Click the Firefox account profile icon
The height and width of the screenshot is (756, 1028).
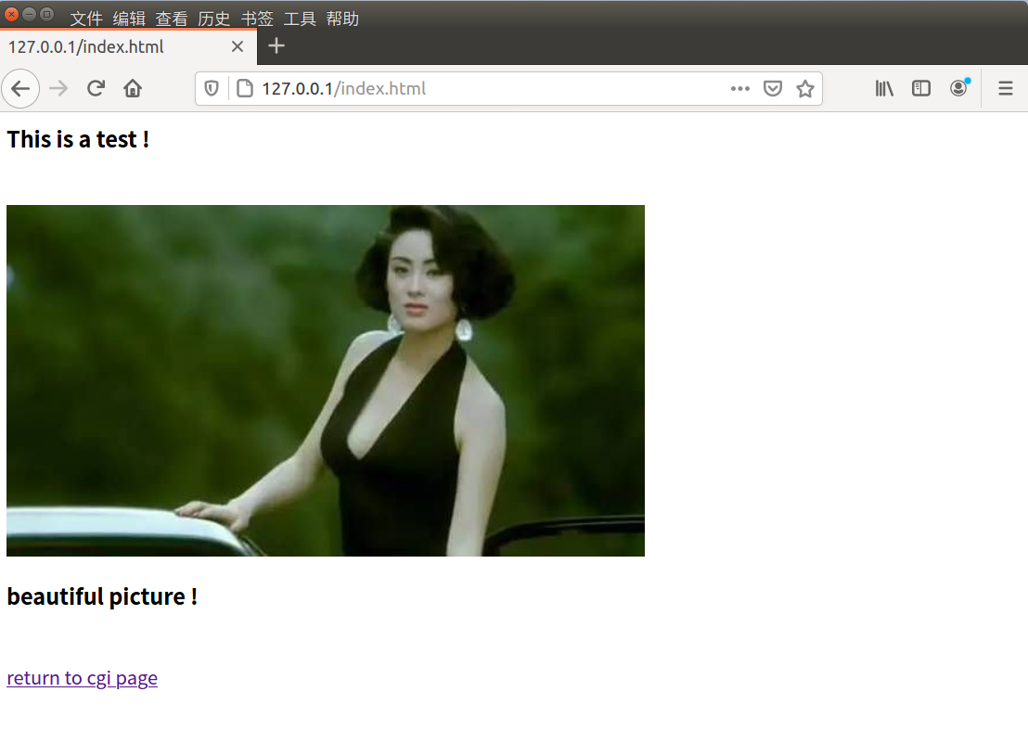pos(958,88)
